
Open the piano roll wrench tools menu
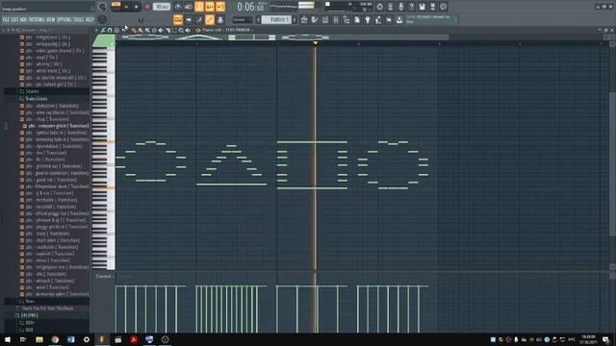tap(103, 30)
